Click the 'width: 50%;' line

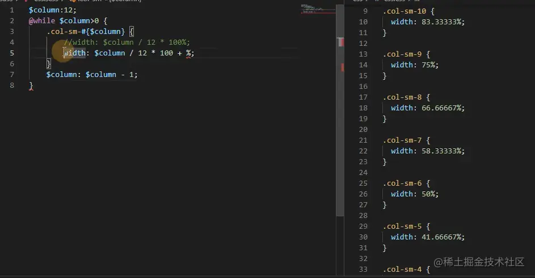(415, 194)
